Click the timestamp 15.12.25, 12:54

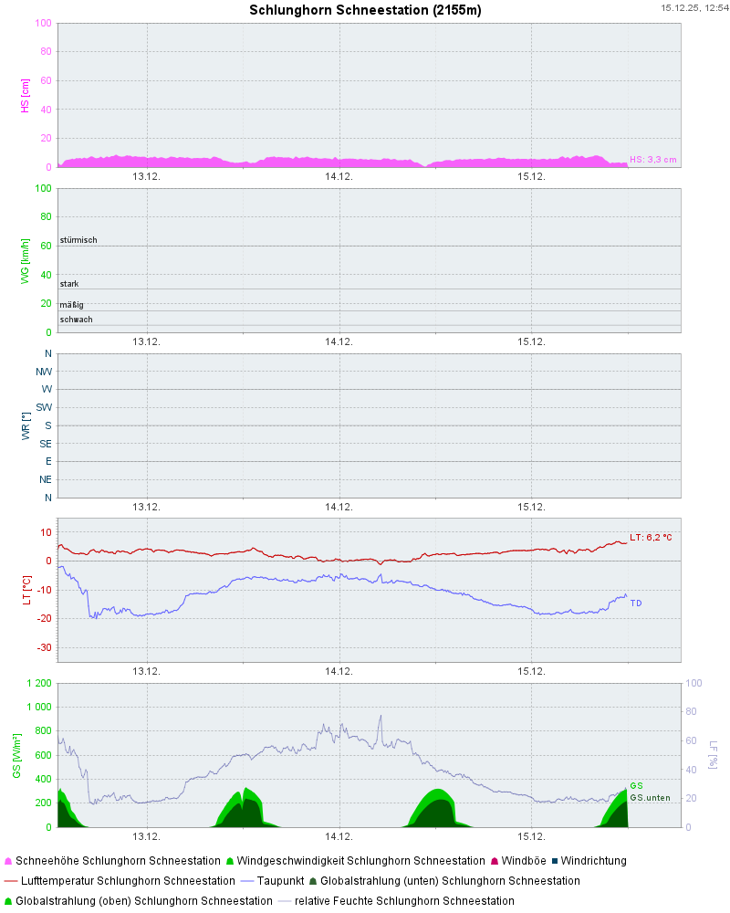tap(693, 7)
